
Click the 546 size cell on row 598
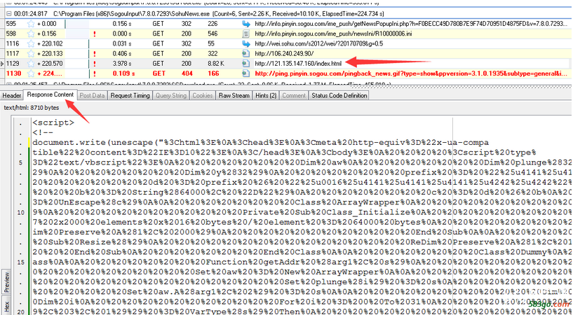point(213,34)
